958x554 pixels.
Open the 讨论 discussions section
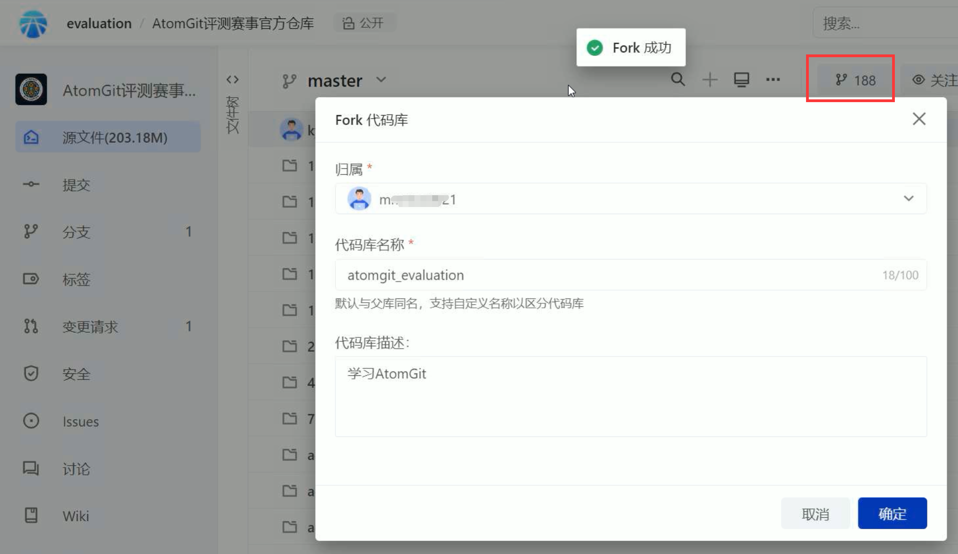(x=76, y=468)
